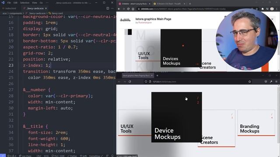This screenshot has height=157, width=280.
Task: Click the SCSS language mode indicator
Action: [46, 156]
